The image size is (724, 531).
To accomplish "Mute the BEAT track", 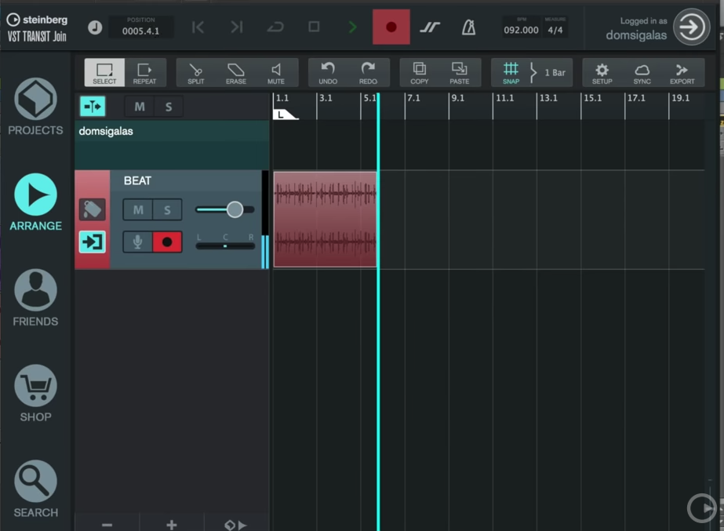I will 138,210.
